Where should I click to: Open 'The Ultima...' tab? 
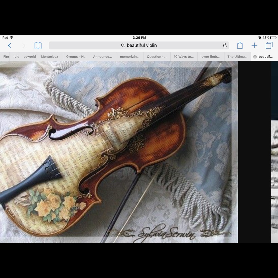237,57
